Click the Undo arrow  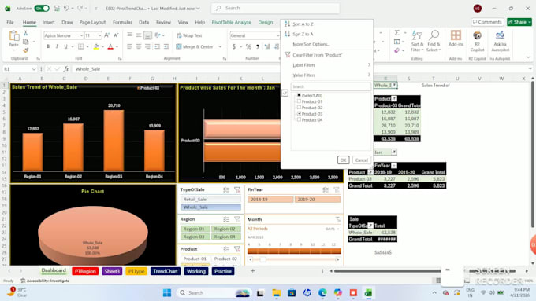click(67, 8)
